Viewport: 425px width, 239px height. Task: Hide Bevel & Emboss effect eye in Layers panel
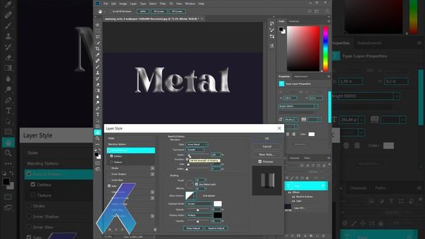coord(294,197)
